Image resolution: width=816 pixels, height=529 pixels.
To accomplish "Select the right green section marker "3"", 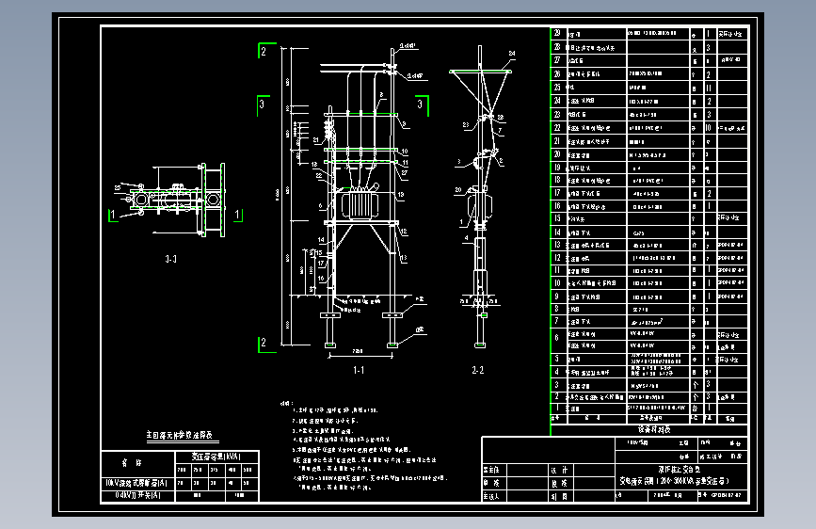I will coord(420,104).
